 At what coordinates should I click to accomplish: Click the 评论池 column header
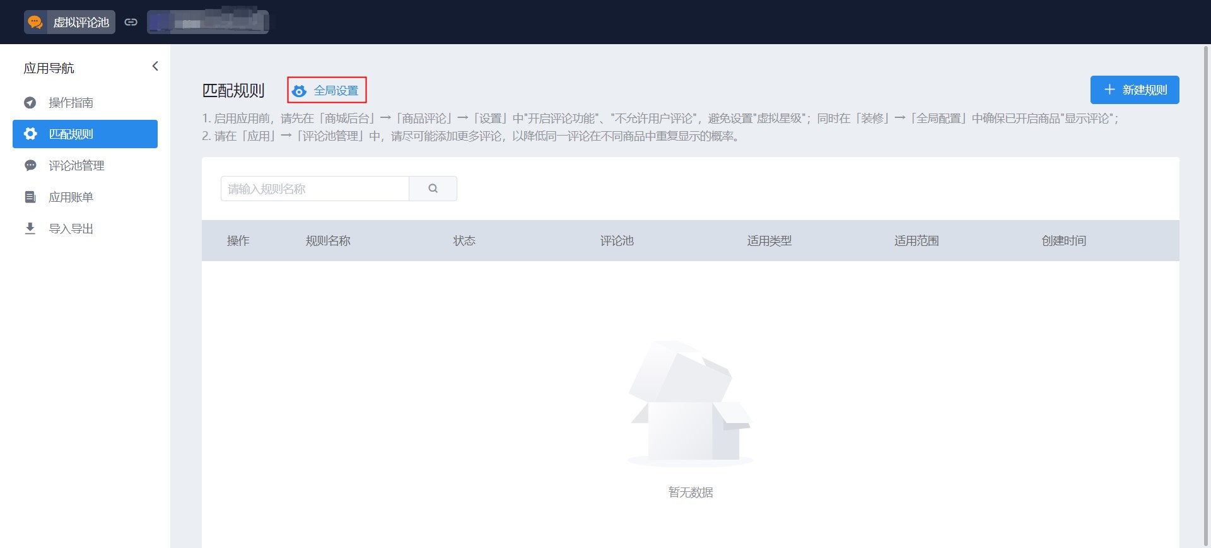(x=617, y=241)
